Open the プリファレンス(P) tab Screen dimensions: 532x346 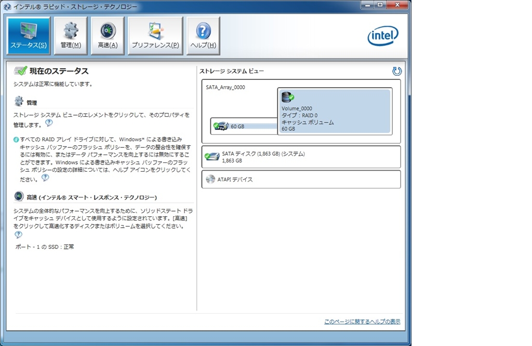tap(155, 36)
